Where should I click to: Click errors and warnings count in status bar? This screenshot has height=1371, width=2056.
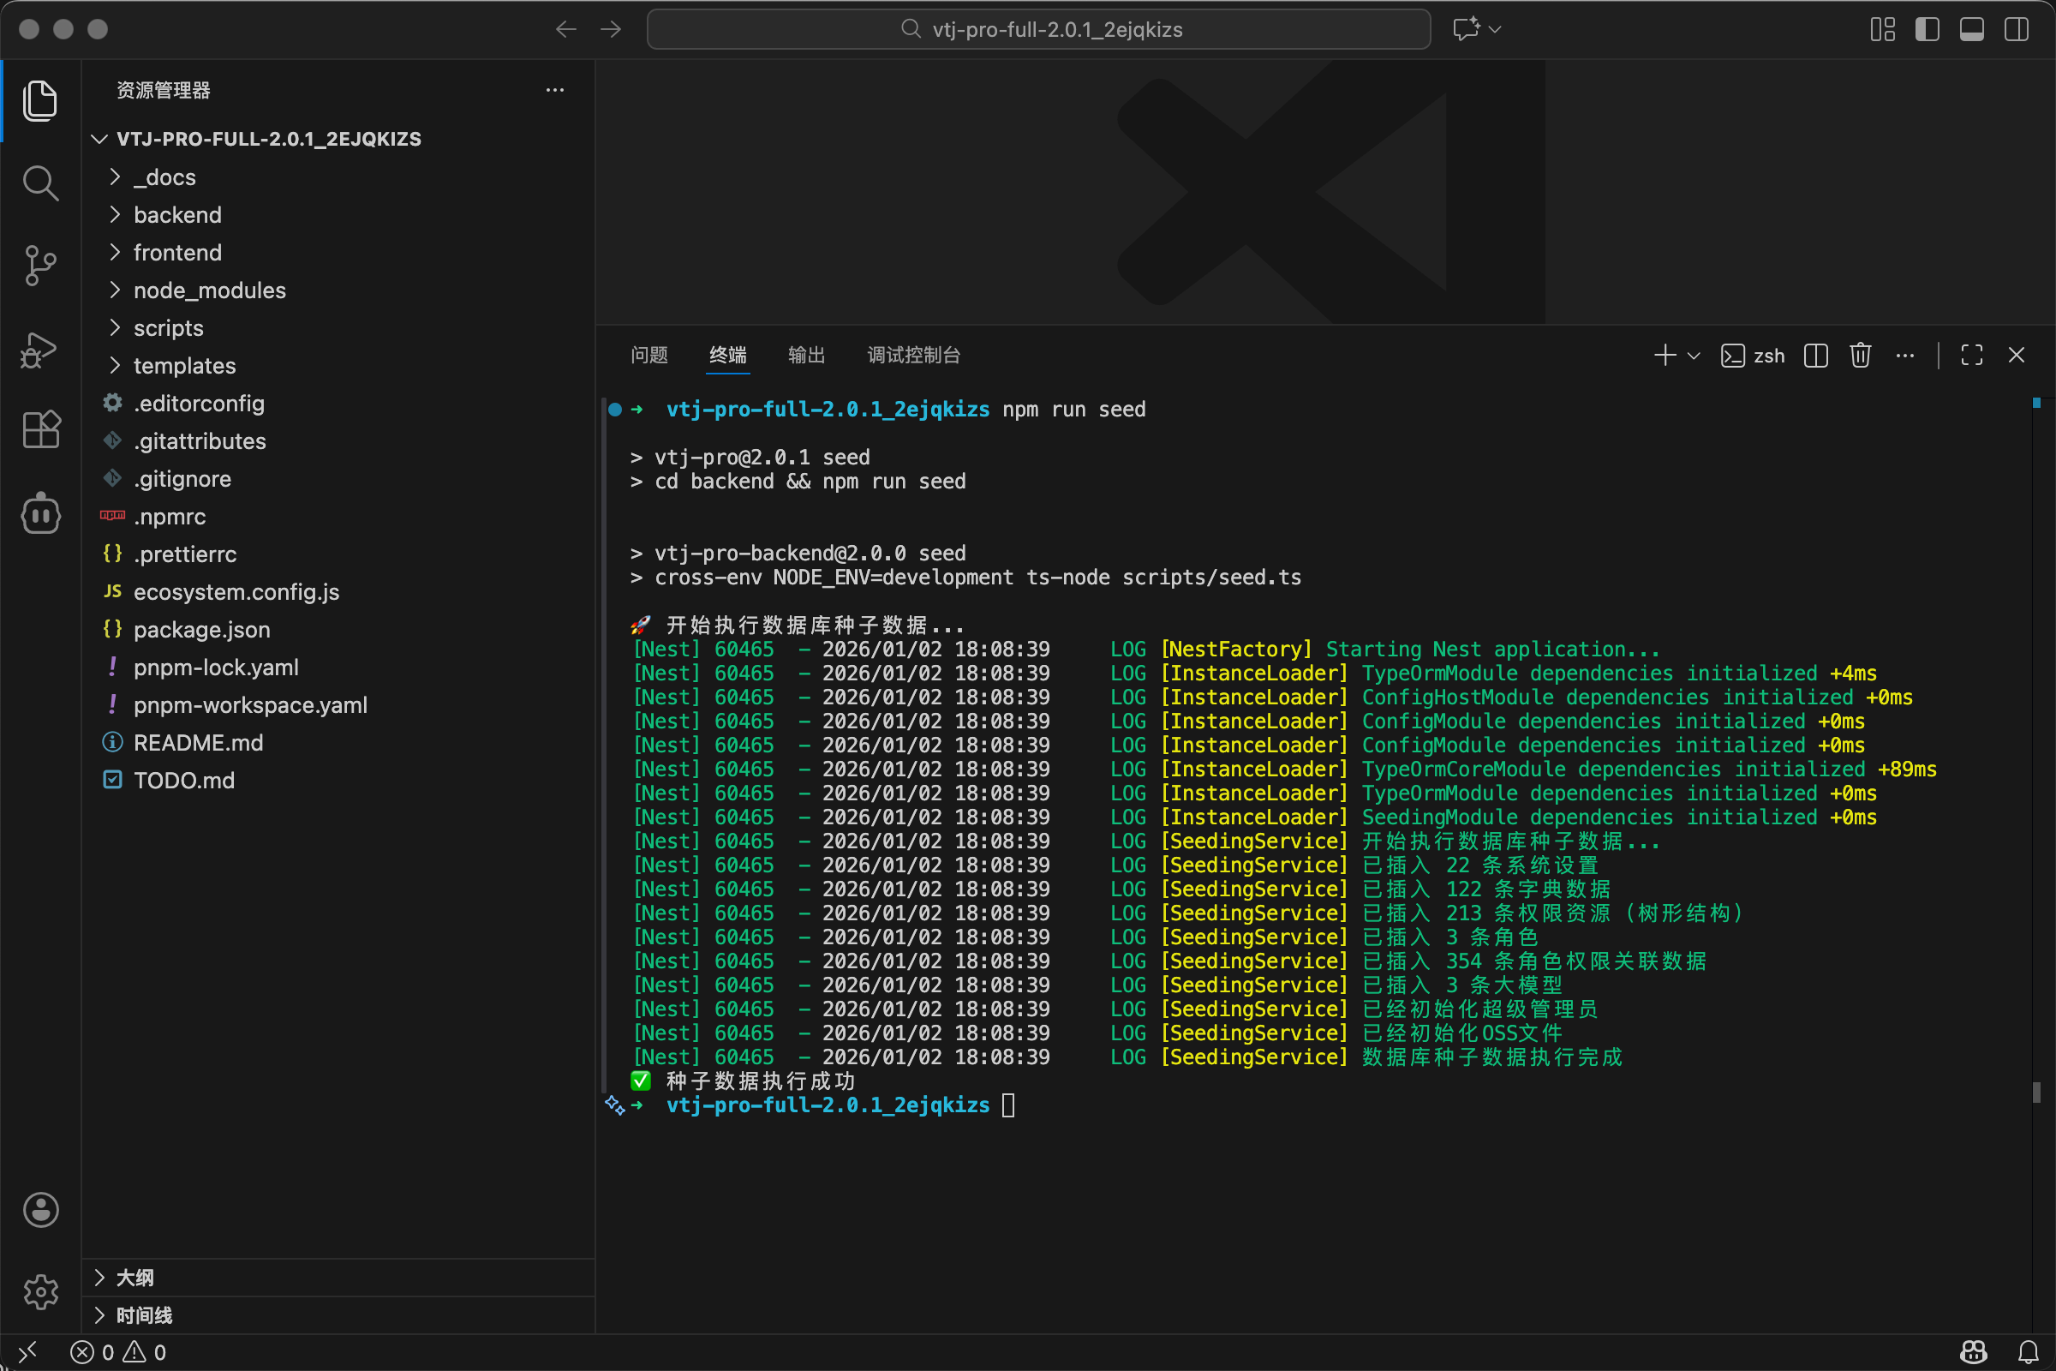[x=119, y=1353]
